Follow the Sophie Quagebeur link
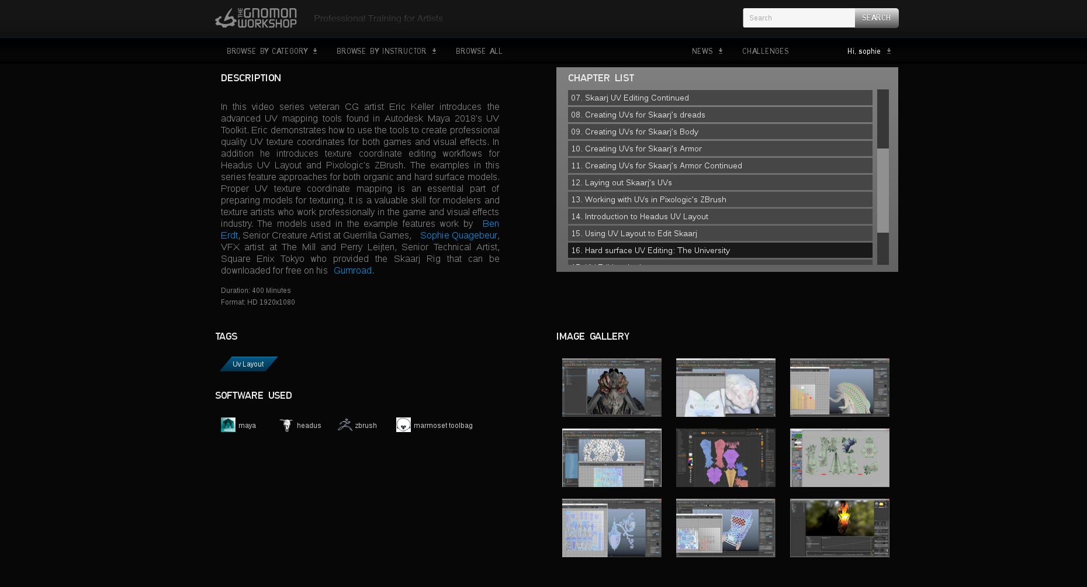 click(458, 235)
